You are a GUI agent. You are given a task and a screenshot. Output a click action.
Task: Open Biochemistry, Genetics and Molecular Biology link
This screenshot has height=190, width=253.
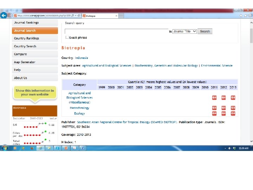pos(166,65)
